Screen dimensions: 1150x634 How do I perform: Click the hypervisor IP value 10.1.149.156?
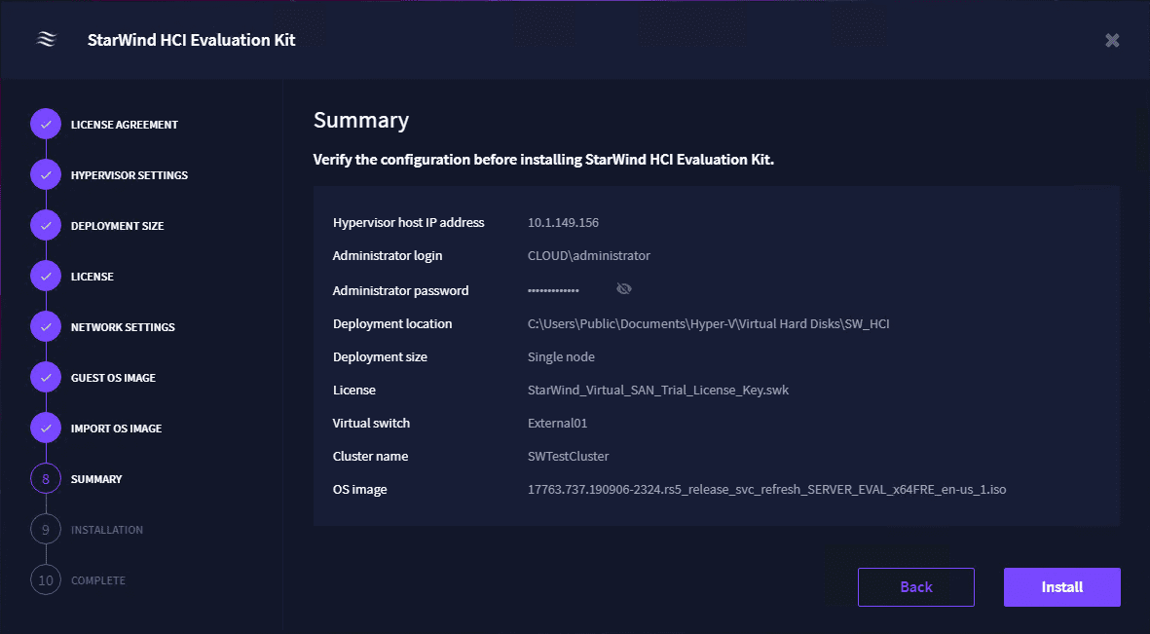563,222
